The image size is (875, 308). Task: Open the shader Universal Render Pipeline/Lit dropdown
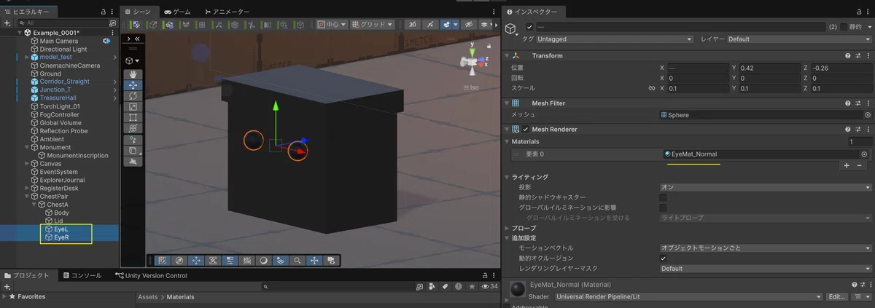pyautogui.click(x=688, y=297)
